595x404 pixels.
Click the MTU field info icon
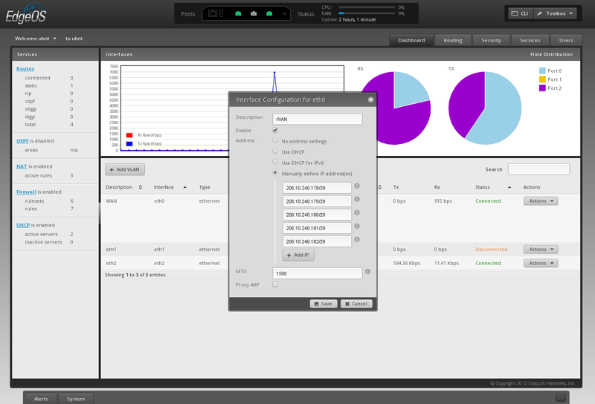pyautogui.click(x=368, y=273)
